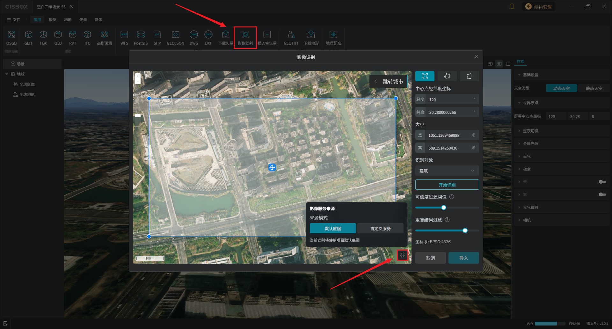Image resolution: width=612 pixels, height=329 pixels.
Task: Open the notification bell
Action: point(512,6)
